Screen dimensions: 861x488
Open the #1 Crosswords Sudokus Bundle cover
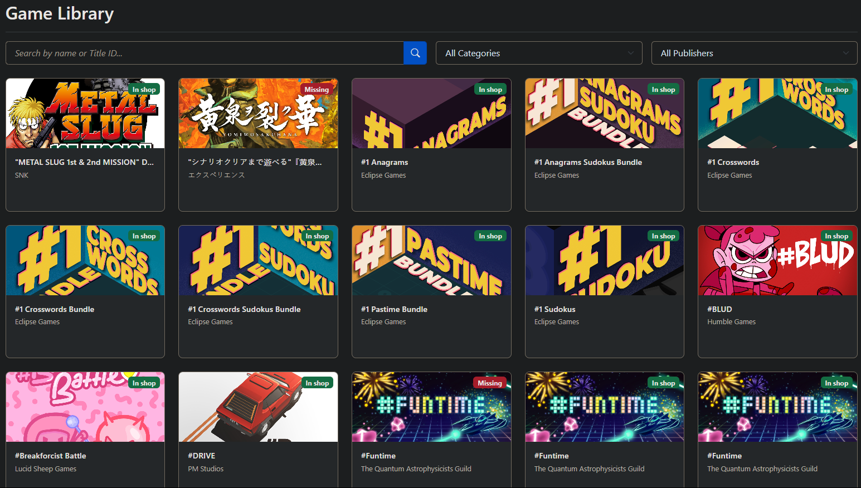(x=258, y=260)
